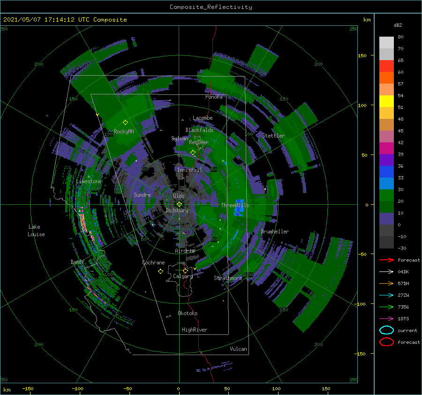Click the Limestone label
This screenshot has width=422, height=395.
click(x=89, y=181)
